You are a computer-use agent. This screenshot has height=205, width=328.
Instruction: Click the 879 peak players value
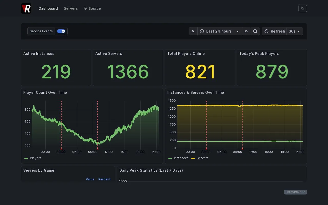pos(272,72)
